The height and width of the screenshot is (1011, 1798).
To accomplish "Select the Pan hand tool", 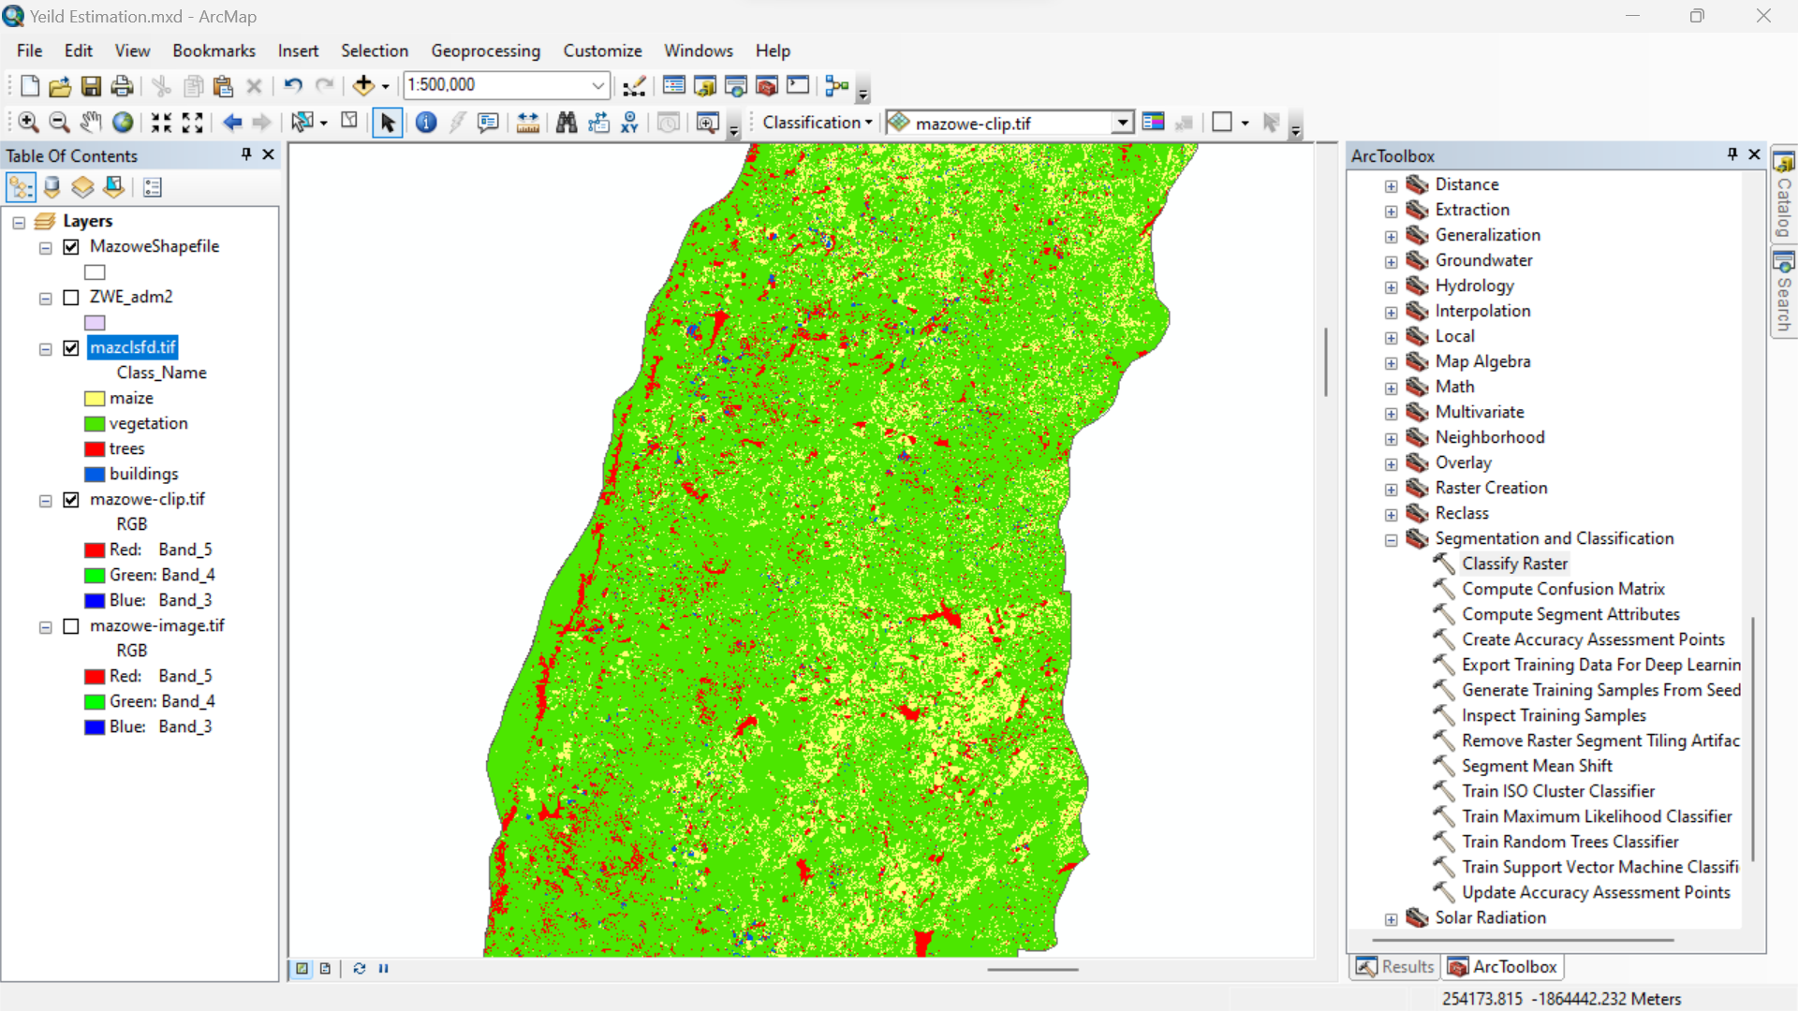I will (91, 123).
